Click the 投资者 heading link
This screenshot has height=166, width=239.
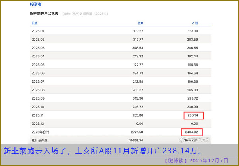36,4
